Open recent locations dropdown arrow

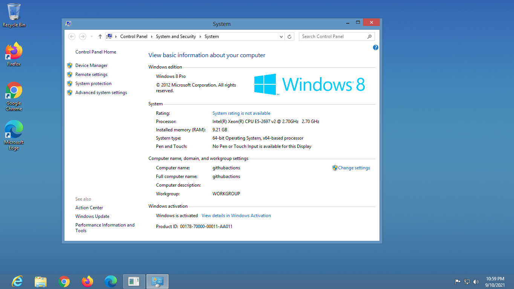pos(92,37)
